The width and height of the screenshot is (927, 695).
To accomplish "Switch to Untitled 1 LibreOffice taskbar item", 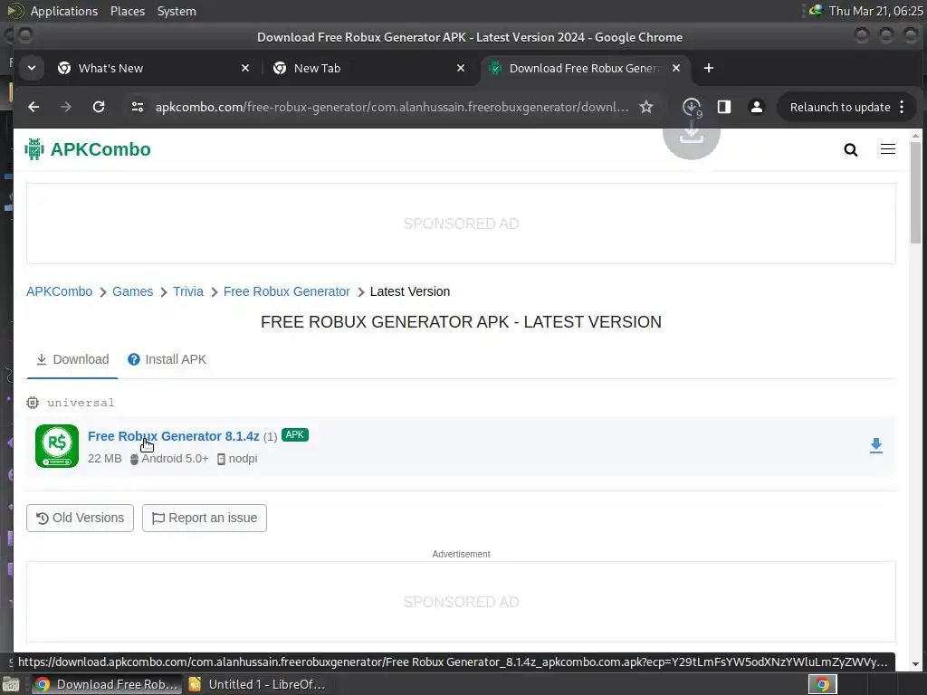I will pos(257,684).
